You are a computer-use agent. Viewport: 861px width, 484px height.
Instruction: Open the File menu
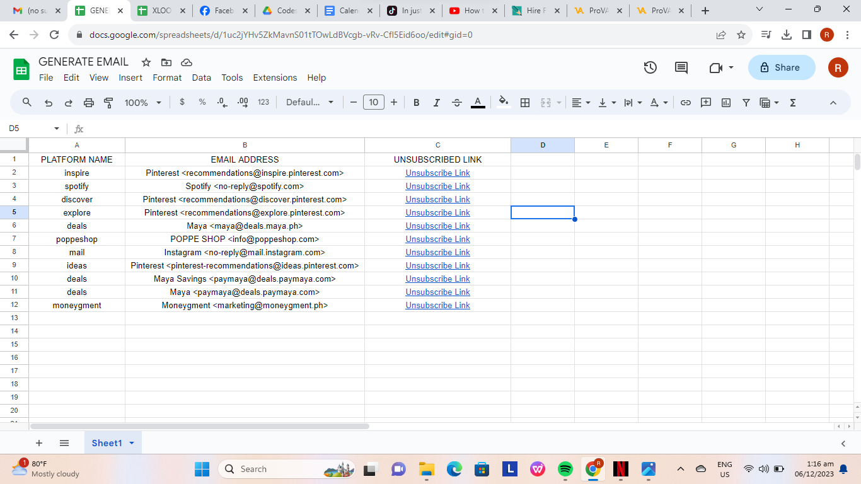click(x=46, y=78)
